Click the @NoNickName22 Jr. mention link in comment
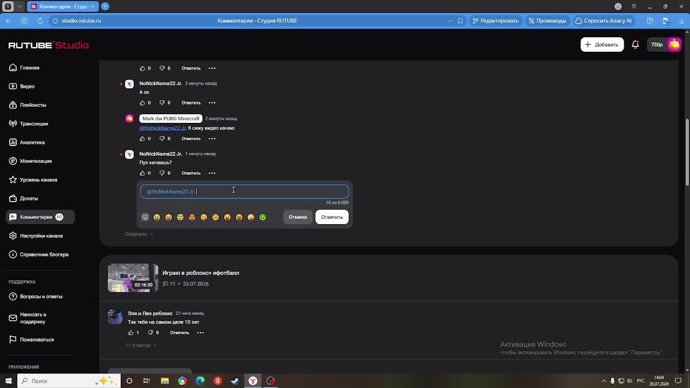 163,128
